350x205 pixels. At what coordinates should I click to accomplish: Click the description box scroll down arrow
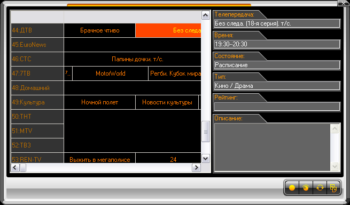335,166
